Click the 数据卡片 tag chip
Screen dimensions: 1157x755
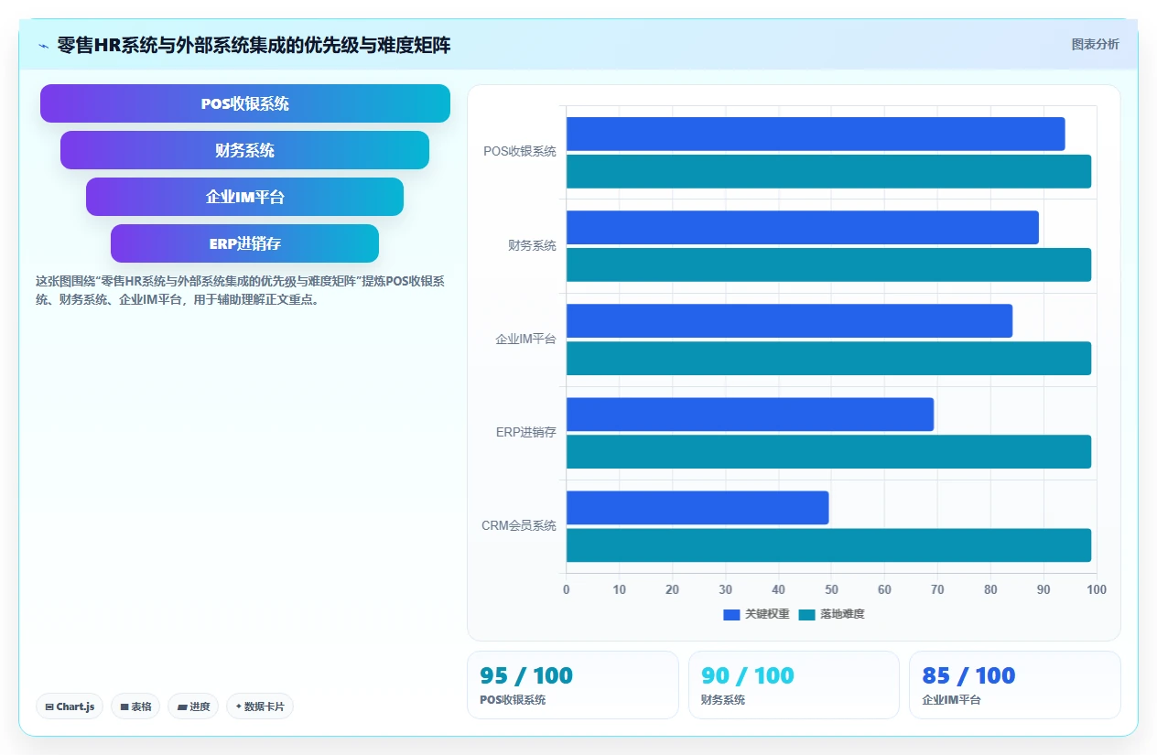coord(260,706)
